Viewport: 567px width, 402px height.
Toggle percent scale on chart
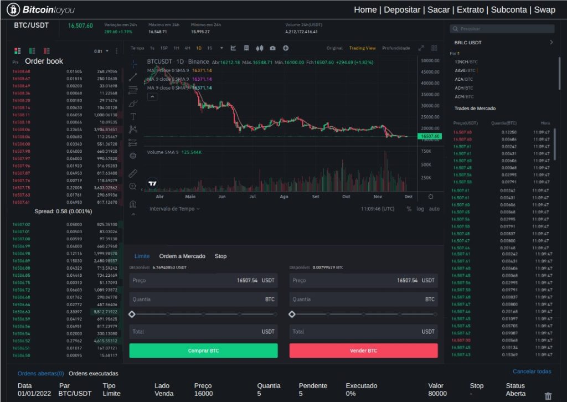coord(409,209)
